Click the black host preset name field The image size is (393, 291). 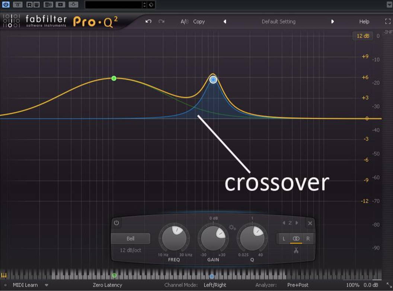tap(114, 5)
